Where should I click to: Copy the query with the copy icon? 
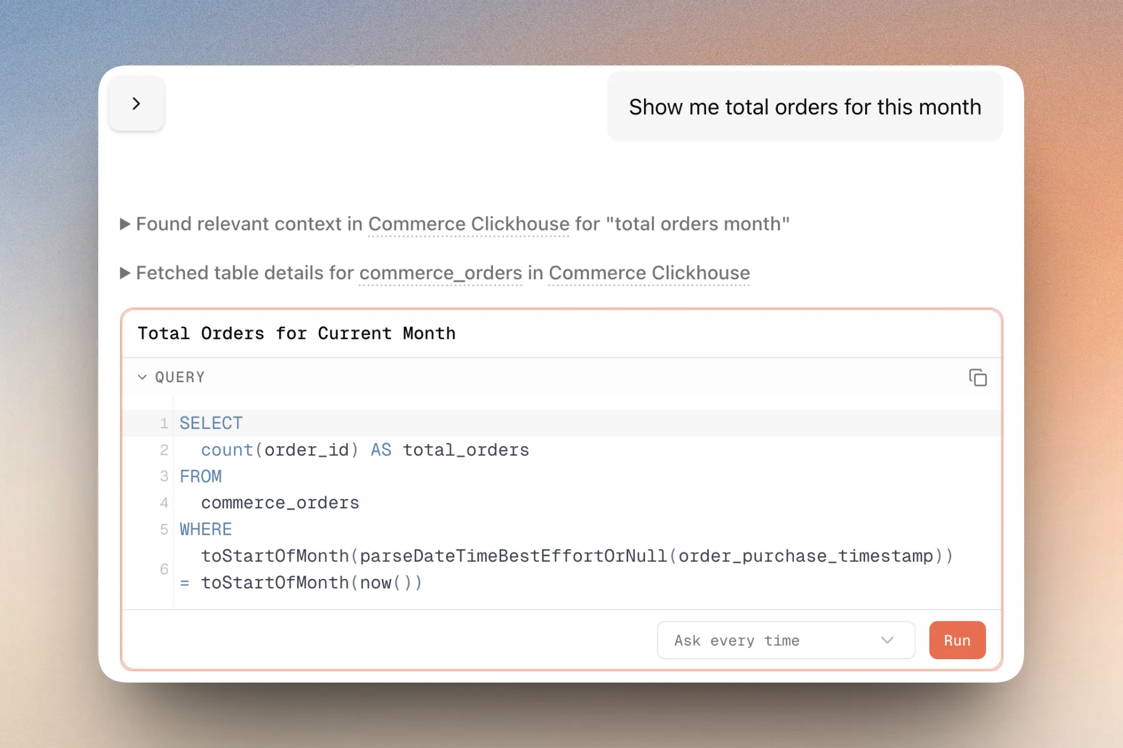click(977, 378)
